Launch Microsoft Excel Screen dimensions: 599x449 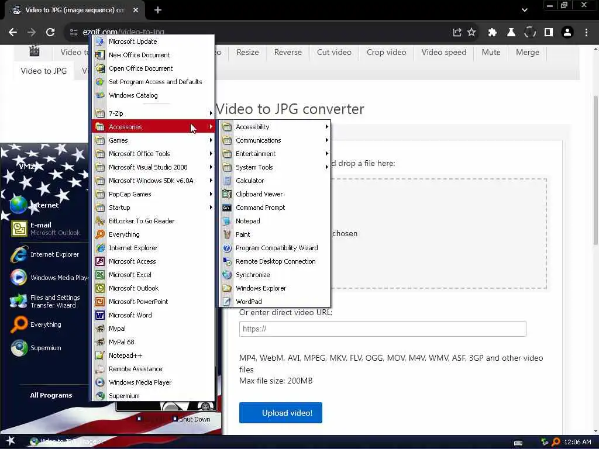[153, 275]
